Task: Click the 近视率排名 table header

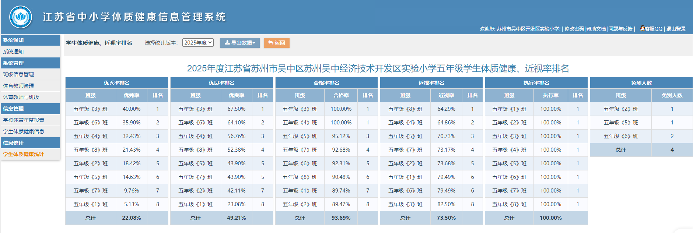Action: (x=431, y=83)
